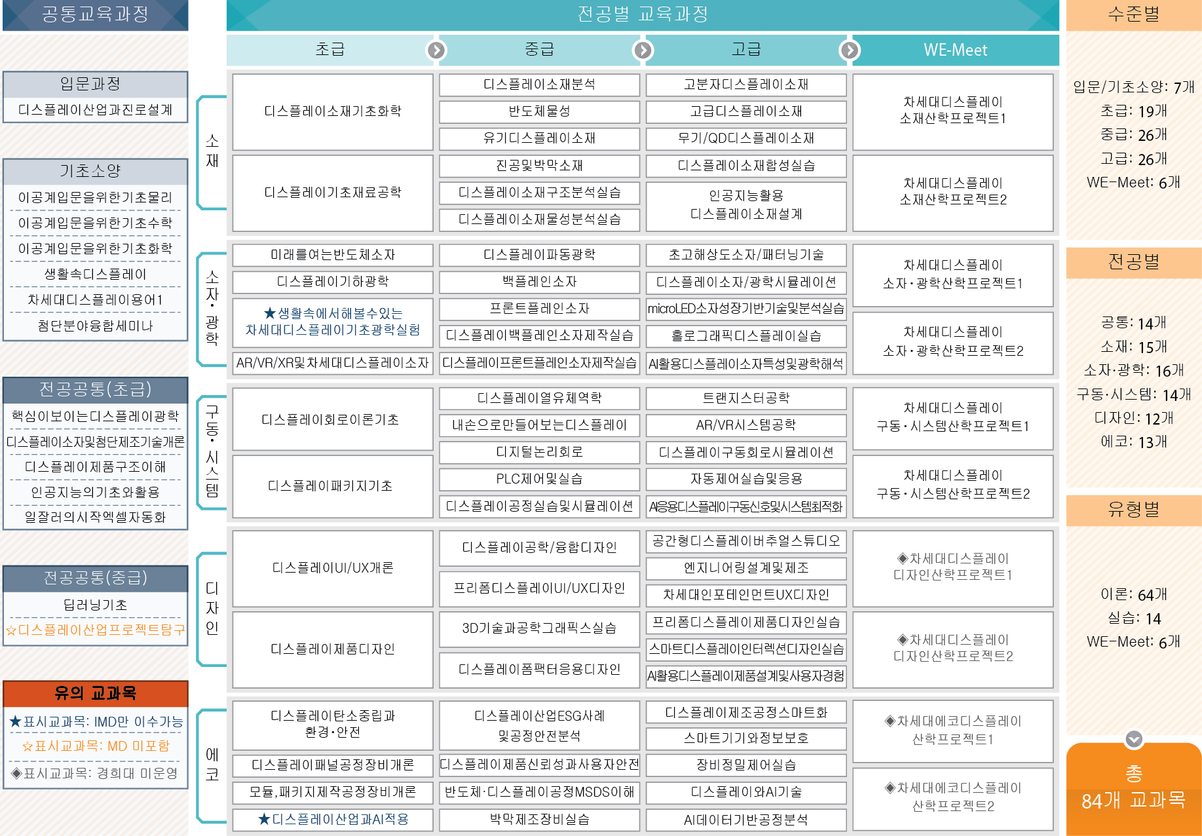Open the WE-Meet level column header
Image resolution: width=1202 pixels, height=836 pixels.
pyautogui.click(x=955, y=50)
